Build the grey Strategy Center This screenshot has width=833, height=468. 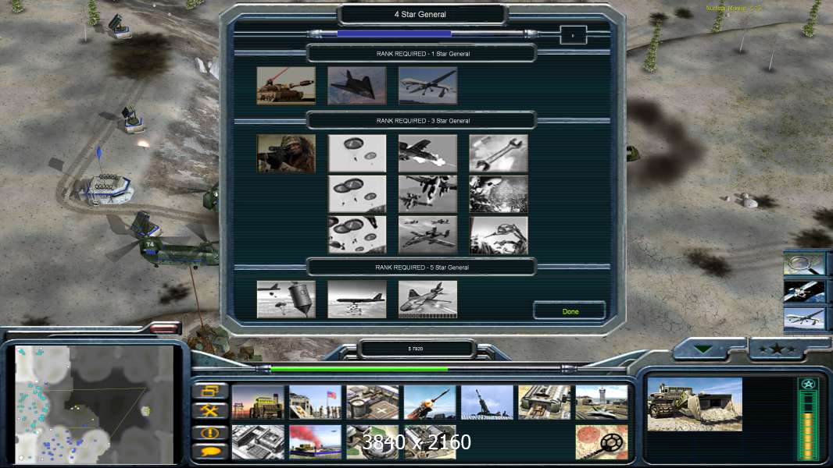coord(258,442)
